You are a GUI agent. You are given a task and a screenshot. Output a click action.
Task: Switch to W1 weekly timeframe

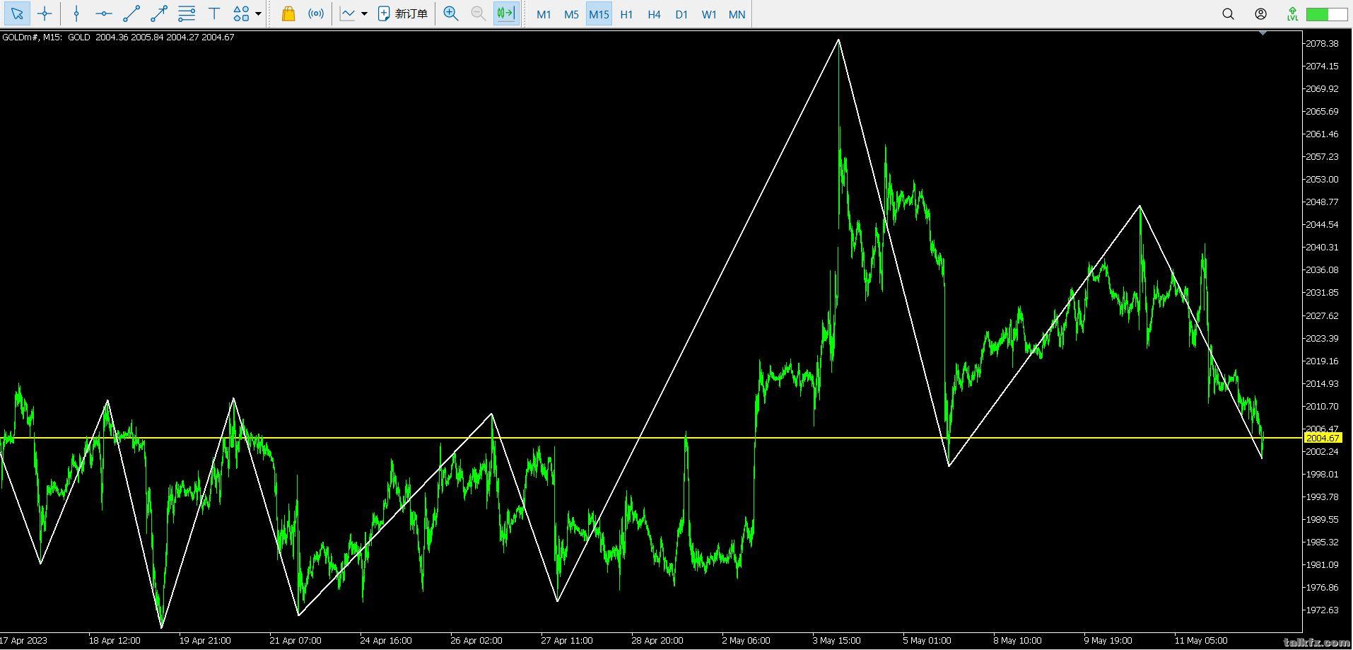click(x=709, y=14)
